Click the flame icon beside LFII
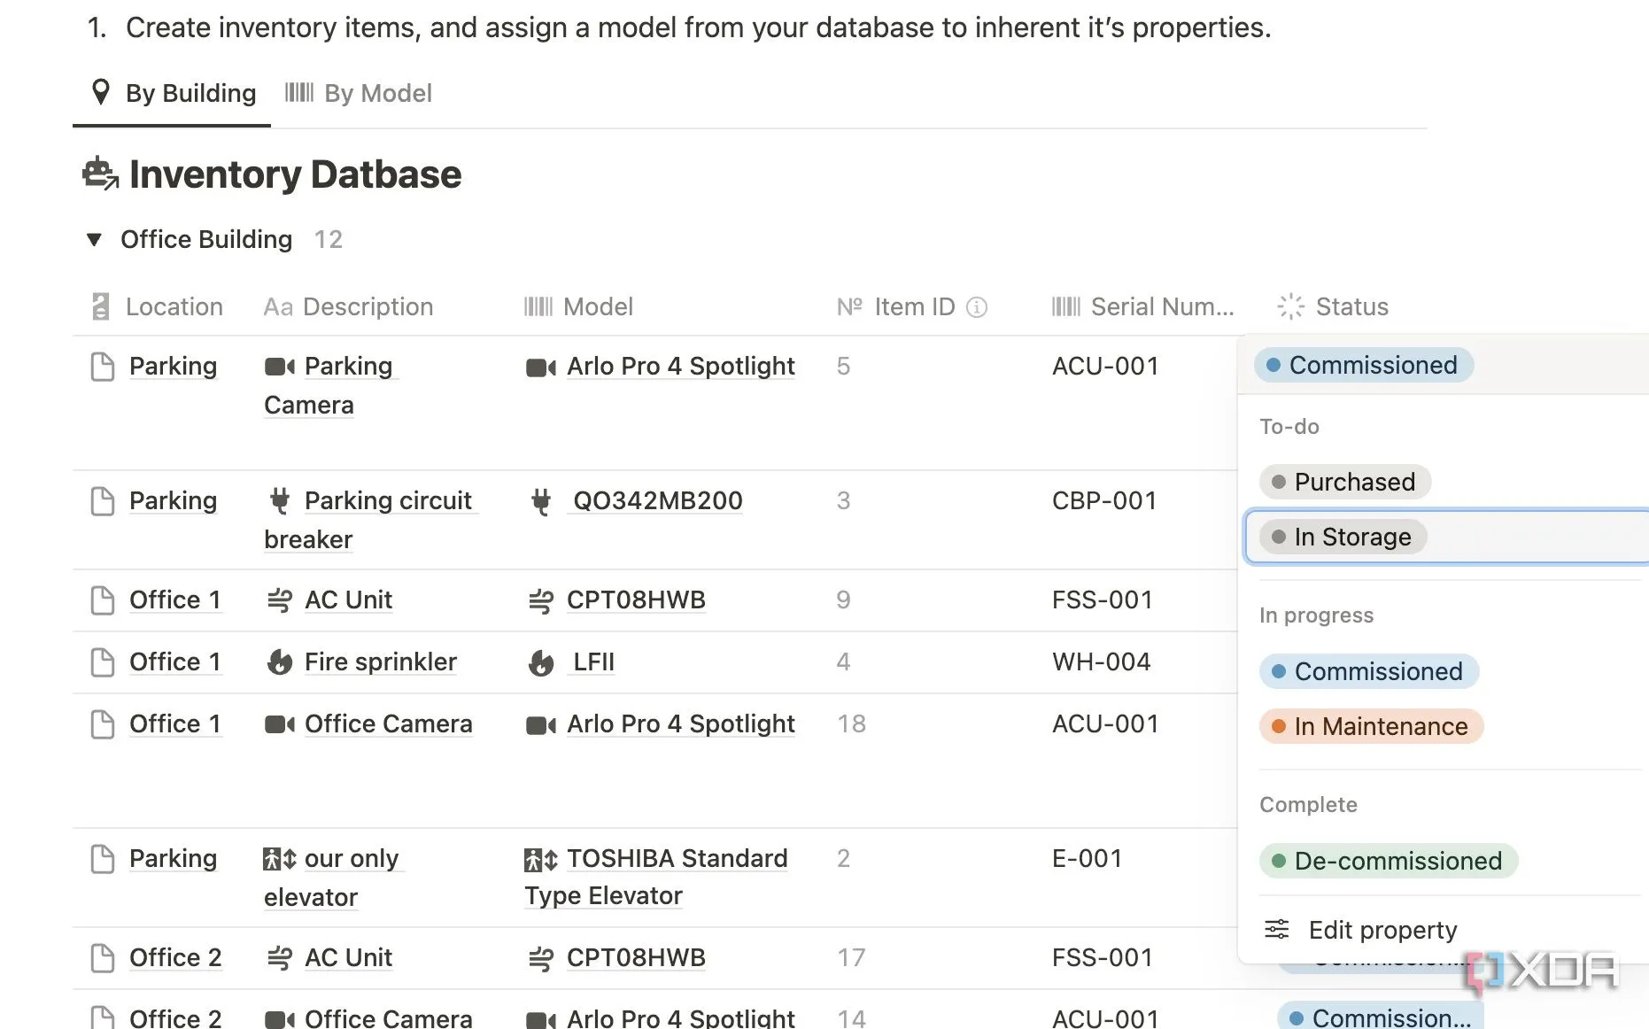Viewport: 1649px width, 1029px height. pos(541,661)
